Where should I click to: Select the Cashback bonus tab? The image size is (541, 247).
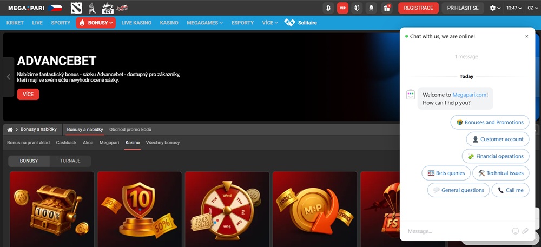pyautogui.click(x=66, y=143)
